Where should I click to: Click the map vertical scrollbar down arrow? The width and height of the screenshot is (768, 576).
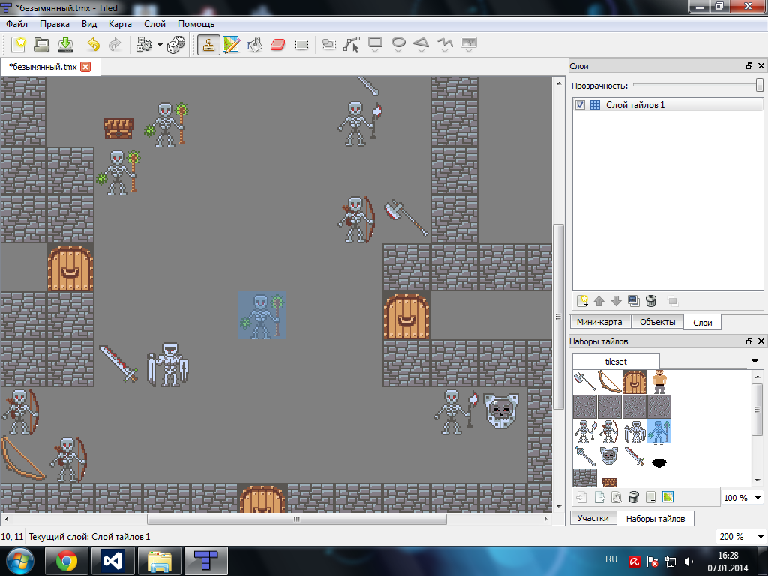tap(558, 507)
